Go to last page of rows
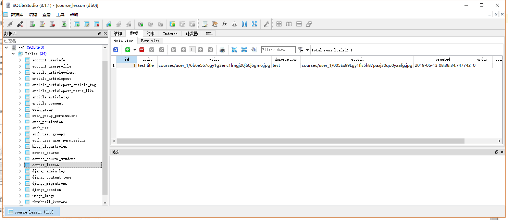Viewport: 508px width, 220px height. (x=210, y=50)
